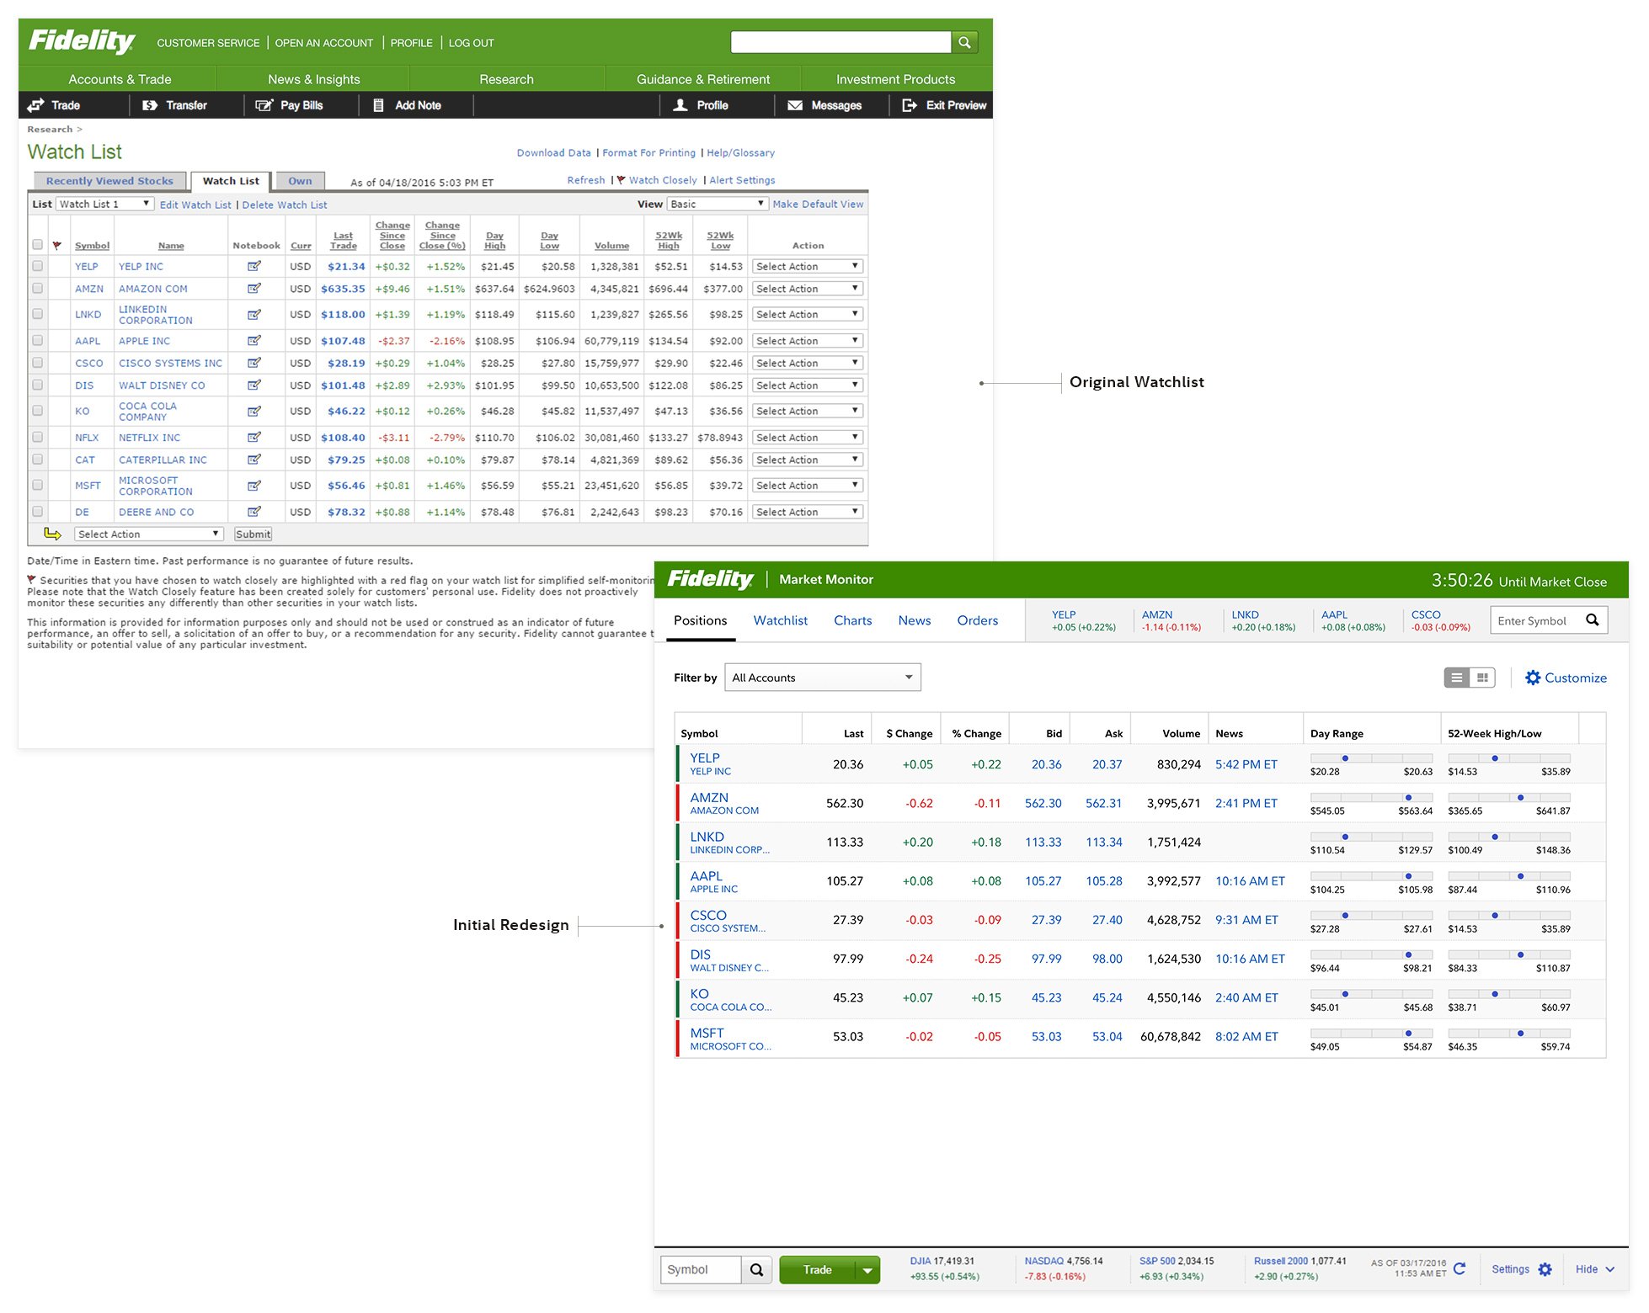Click YELP Day Range slider indicator

[x=1345, y=758]
